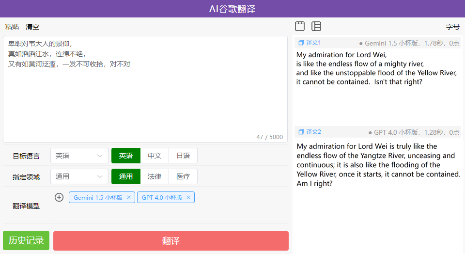Select 英语 as quick target language
The height and width of the screenshot is (254, 465).
[x=126, y=156]
